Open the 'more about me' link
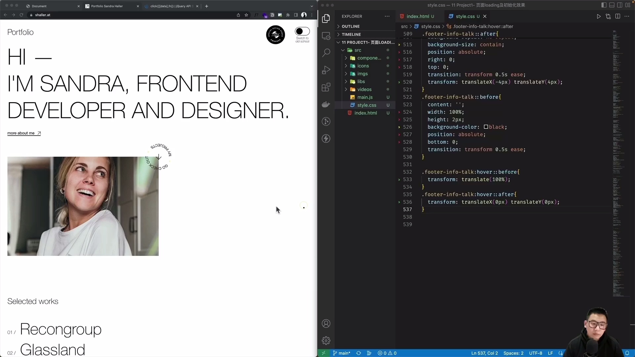The width and height of the screenshot is (635, 357). [21, 133]
